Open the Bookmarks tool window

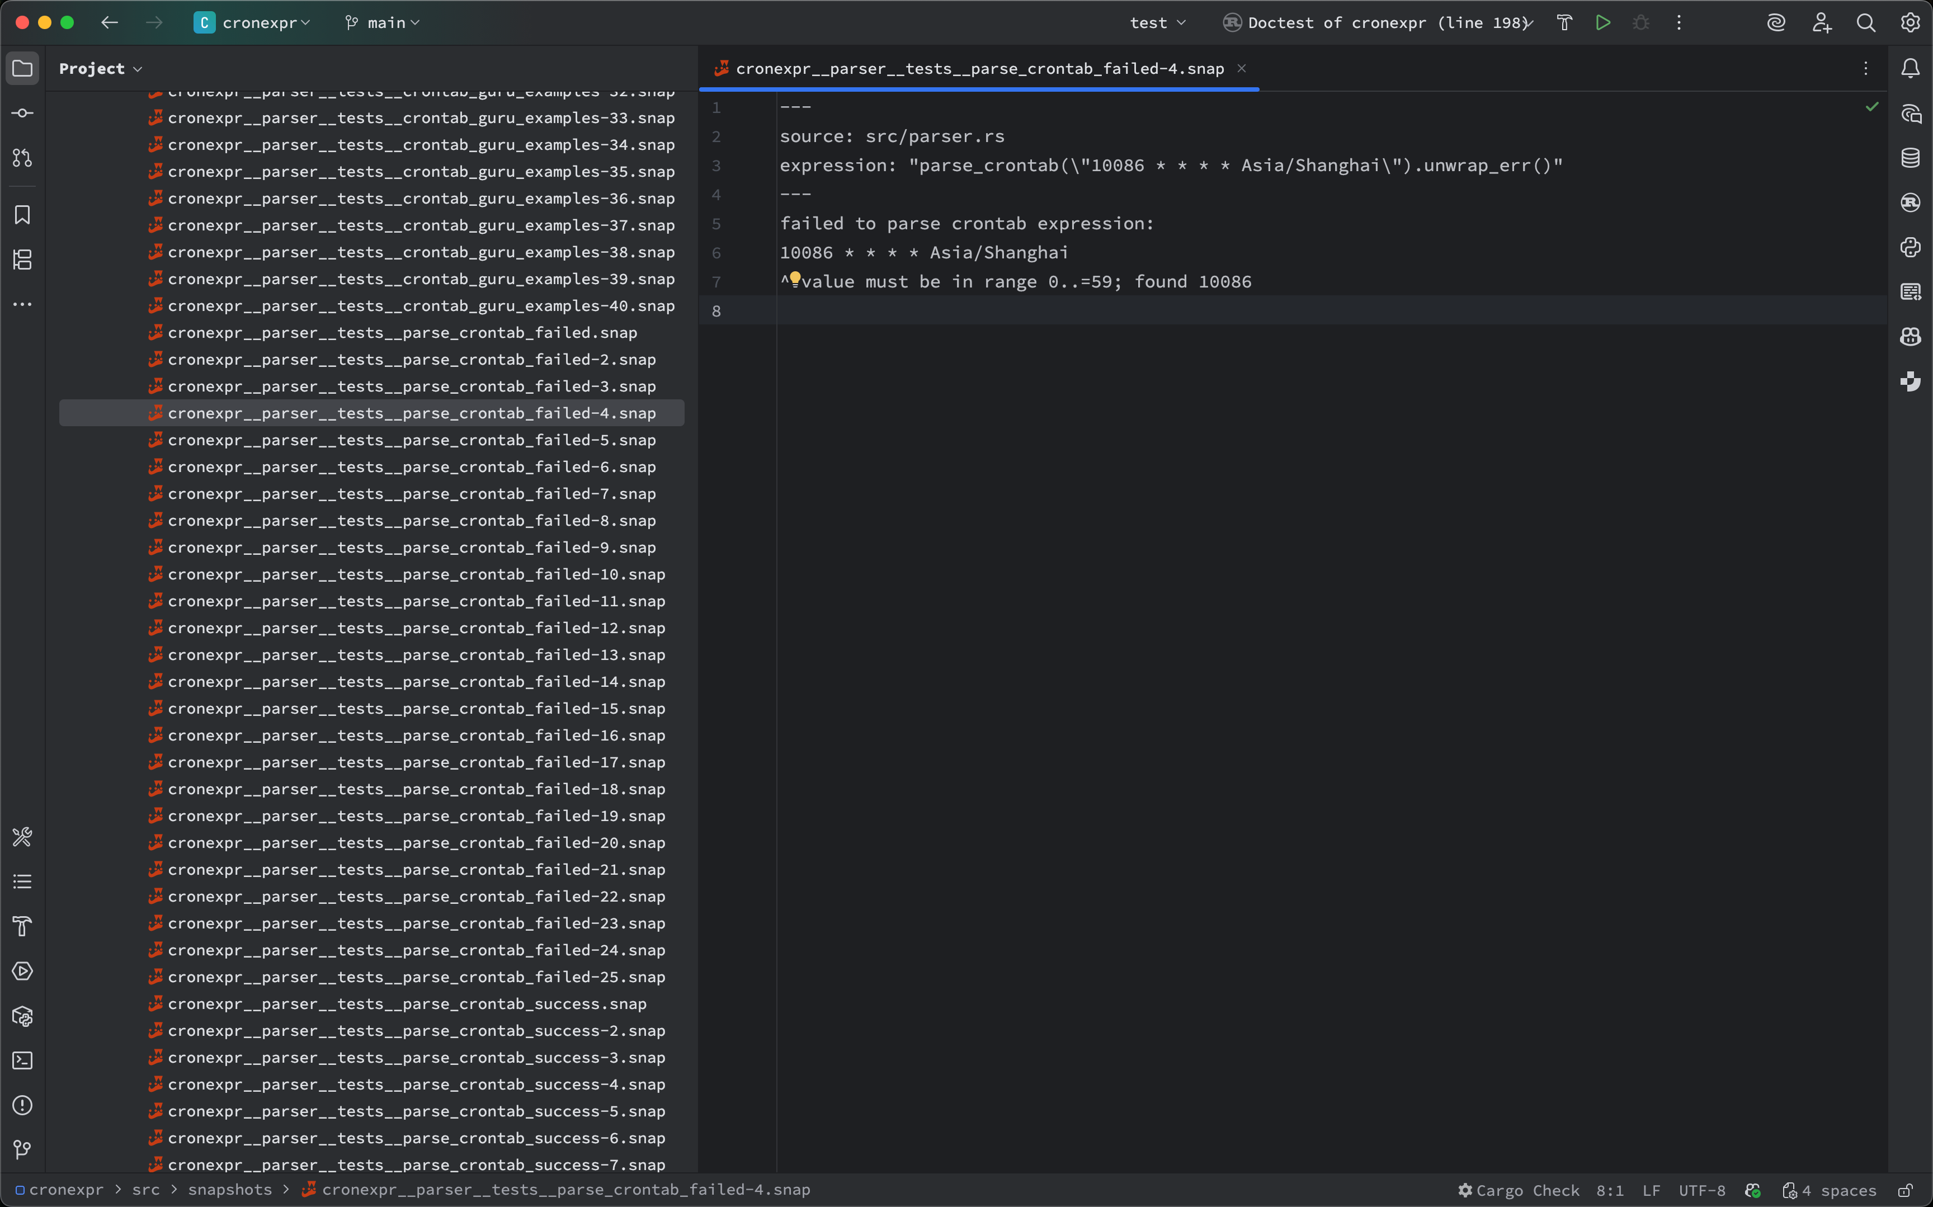click(x=22, y=215)
